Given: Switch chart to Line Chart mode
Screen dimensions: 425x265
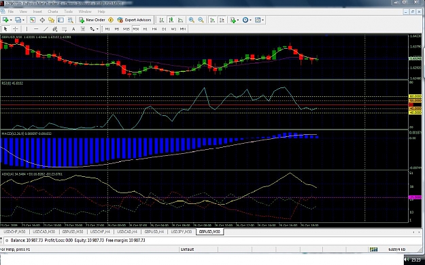Looking at the screenshot, I should coord(180,20).
